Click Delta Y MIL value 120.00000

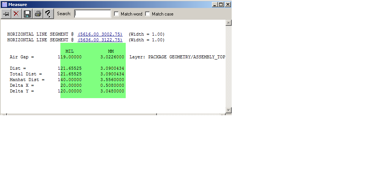[70, 91]
